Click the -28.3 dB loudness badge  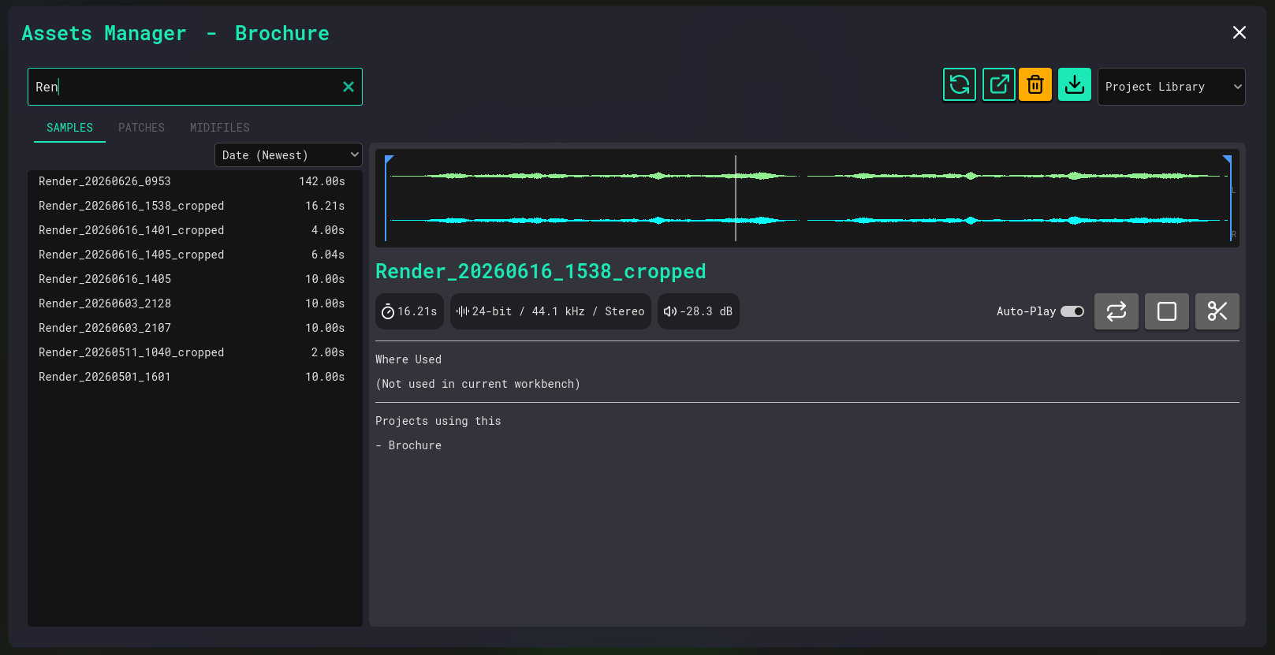[699, 311]
